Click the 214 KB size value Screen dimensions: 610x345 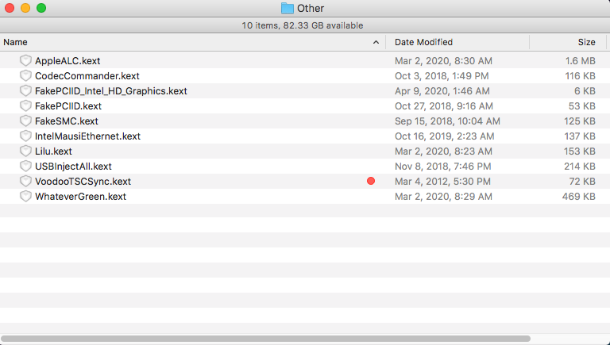pyautogui.click(x=580, y=167)
